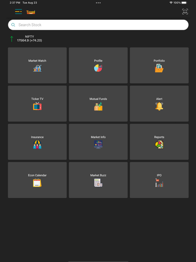The height and width of the screenshot is (262, 196).
Task: Tap the green NIFTY up arrow
Action: [11, 39]
